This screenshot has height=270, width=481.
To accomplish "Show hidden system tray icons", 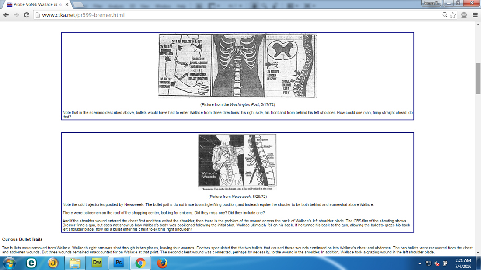I will [420, 263].
